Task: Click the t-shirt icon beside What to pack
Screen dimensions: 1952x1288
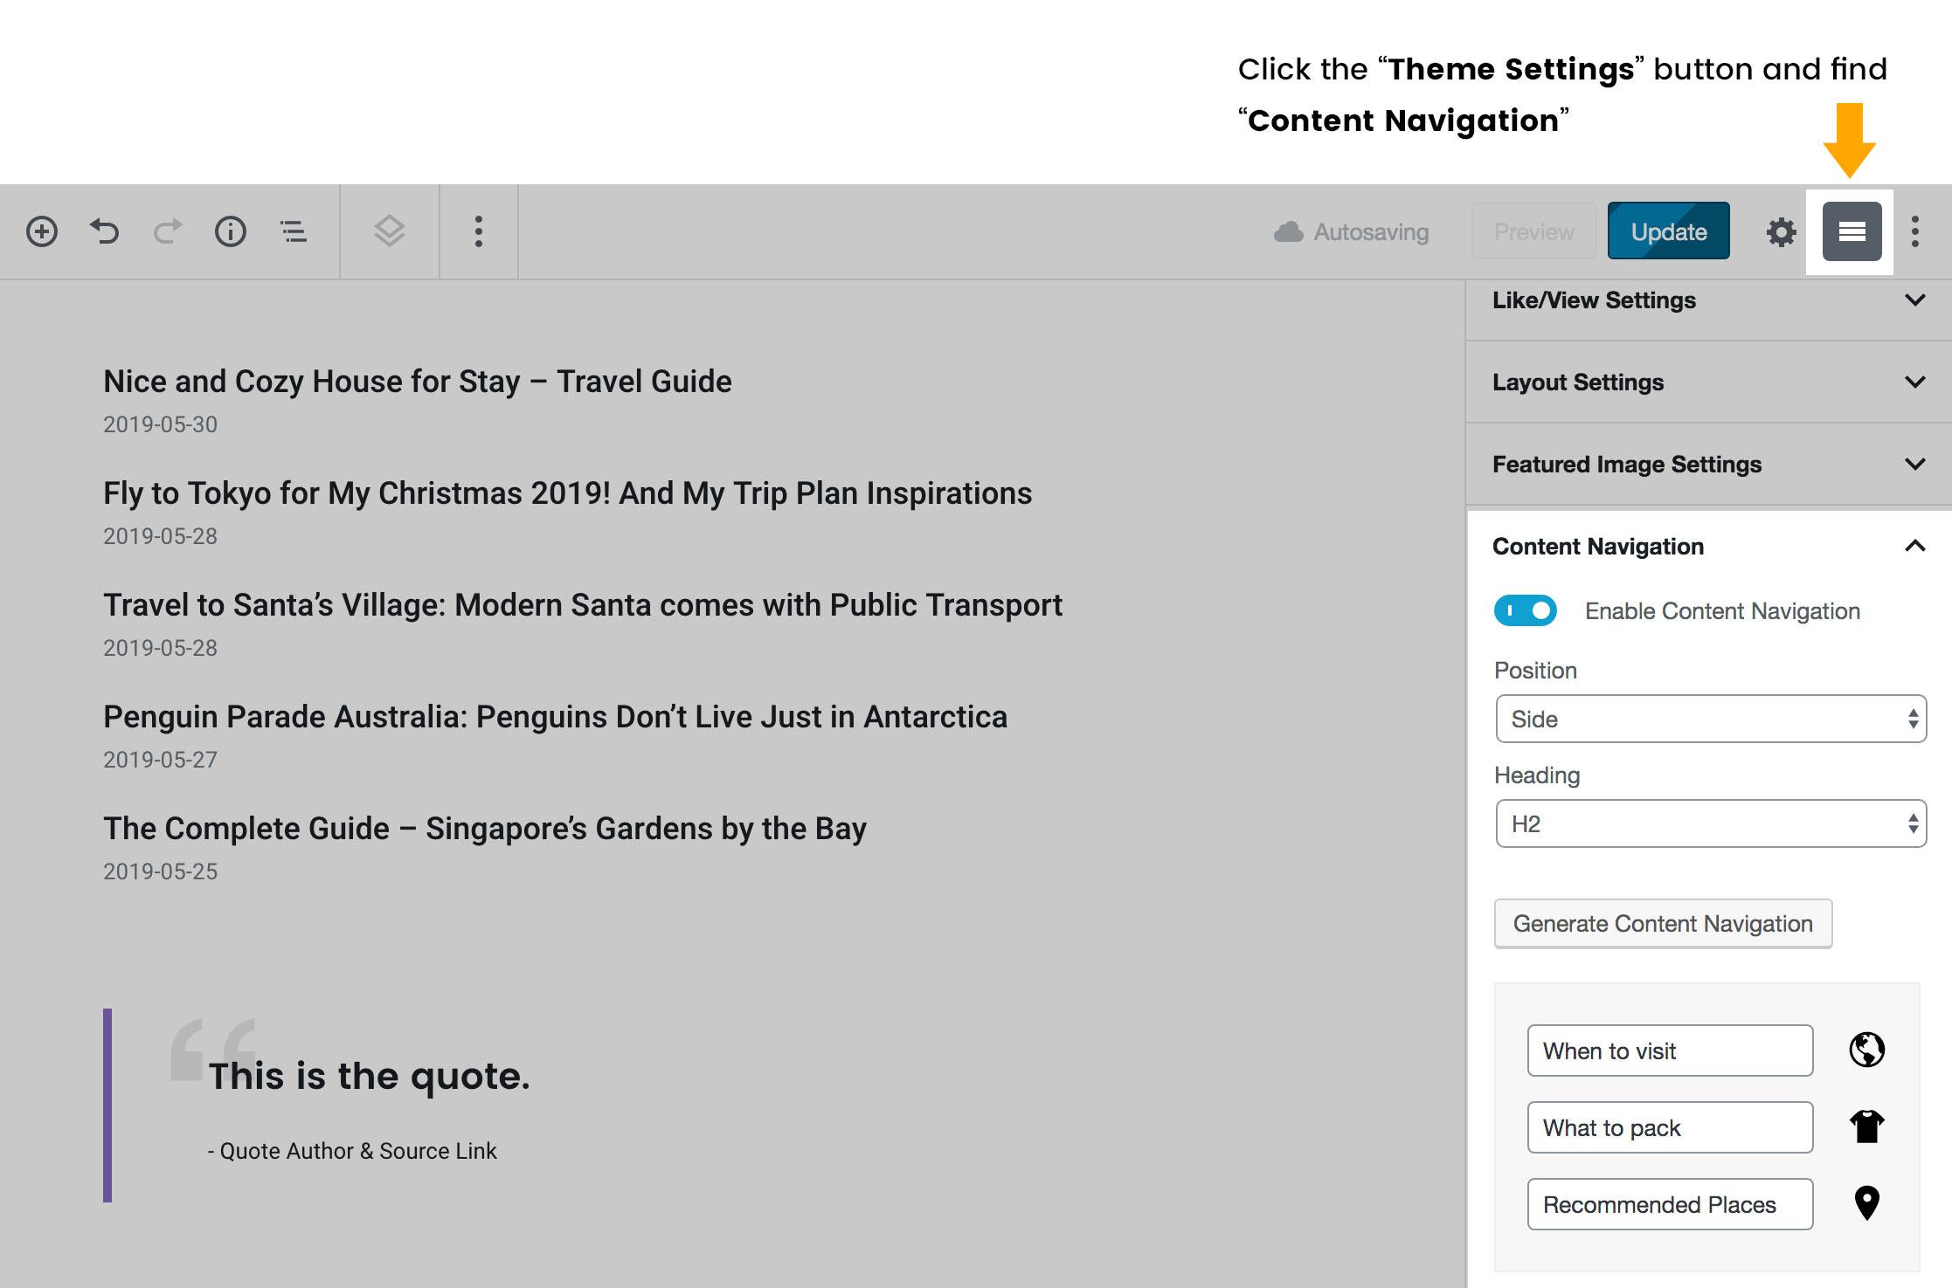Action: [x=1866, y=1126]
